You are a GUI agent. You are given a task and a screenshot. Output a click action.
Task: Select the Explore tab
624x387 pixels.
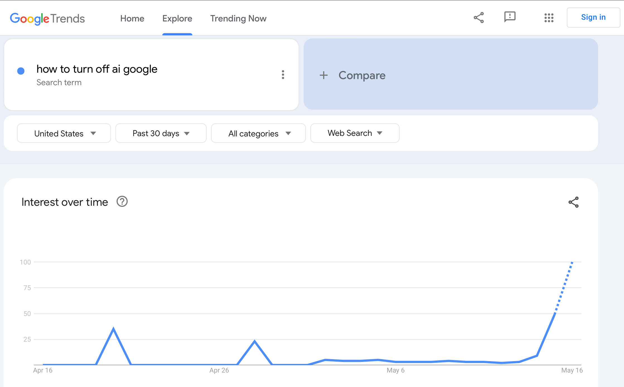177,18
